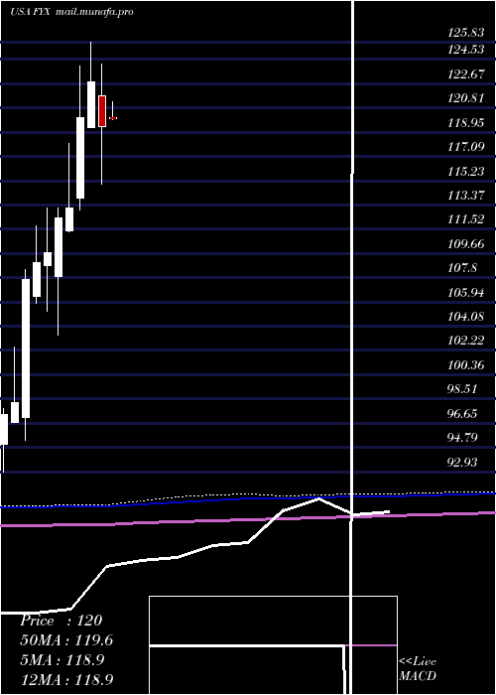Click the 118.95 price axis label
This screenshot has width=496, height=695.
point(465,123)
